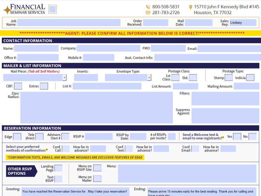Click the Suppress Against text area

tap(226, 116)
